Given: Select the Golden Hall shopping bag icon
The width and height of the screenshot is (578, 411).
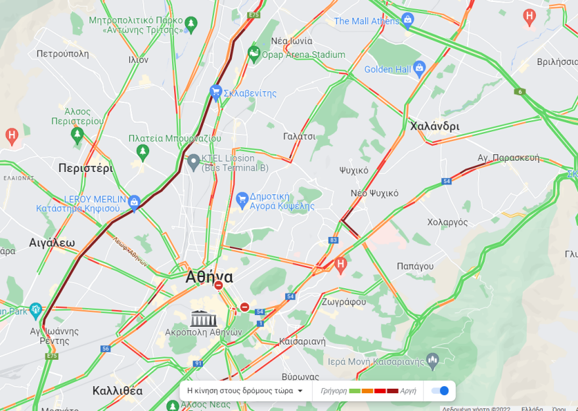Looking at the screenshot, I should [420, 70].
